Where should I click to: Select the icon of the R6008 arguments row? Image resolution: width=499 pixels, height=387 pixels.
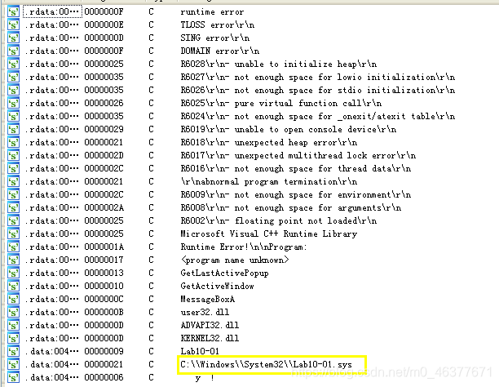click(x=13, y=208)
